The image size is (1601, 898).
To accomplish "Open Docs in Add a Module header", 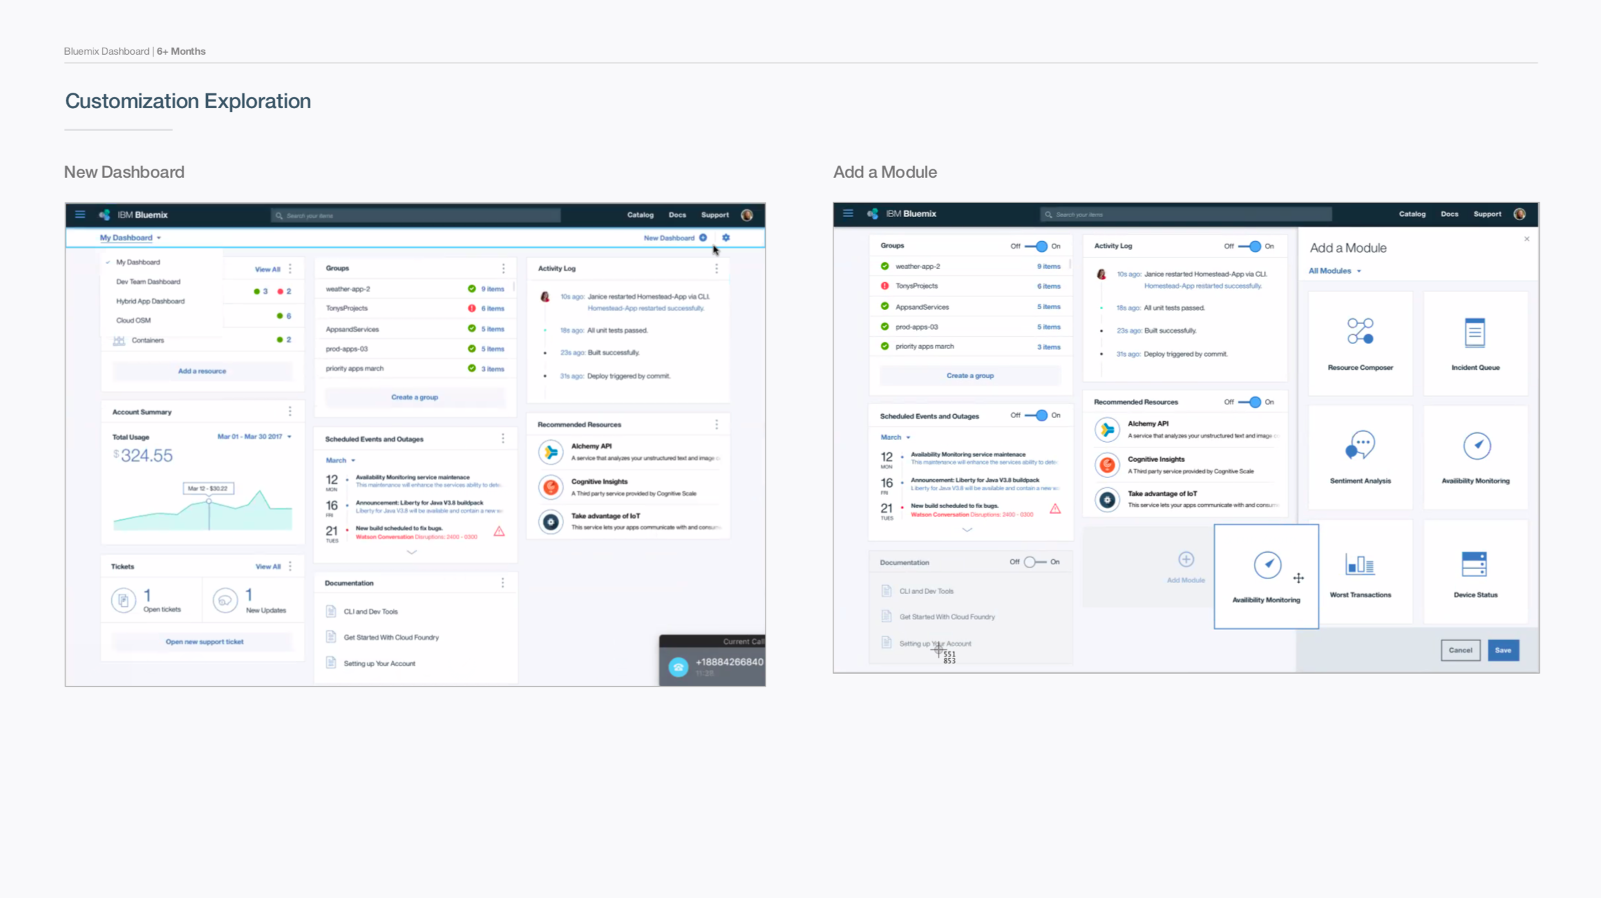I will click(1449, 214).
